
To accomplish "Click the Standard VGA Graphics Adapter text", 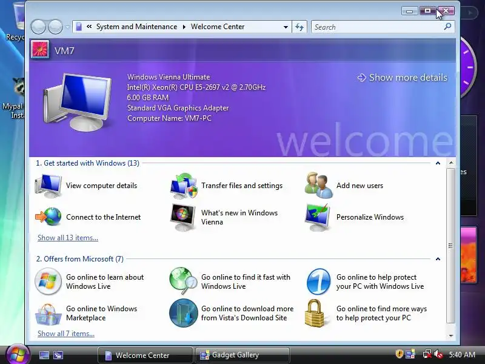I will tap(178, 108).
